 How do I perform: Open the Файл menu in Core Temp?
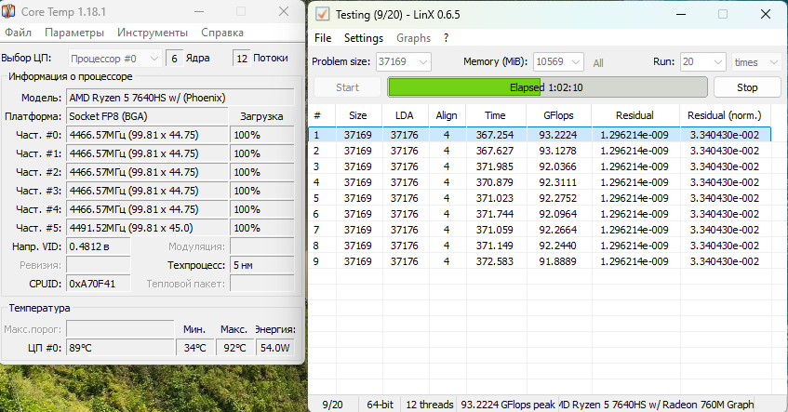(x=18, y=33)
